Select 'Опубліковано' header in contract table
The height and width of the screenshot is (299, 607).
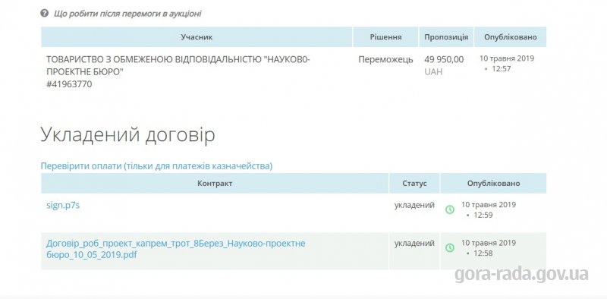point(494,183)
